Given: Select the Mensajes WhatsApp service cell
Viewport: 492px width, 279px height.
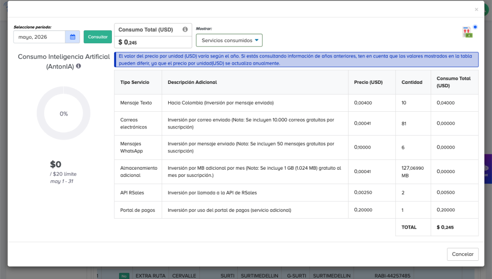Looking at the screenshot, I should coord(138,148).
